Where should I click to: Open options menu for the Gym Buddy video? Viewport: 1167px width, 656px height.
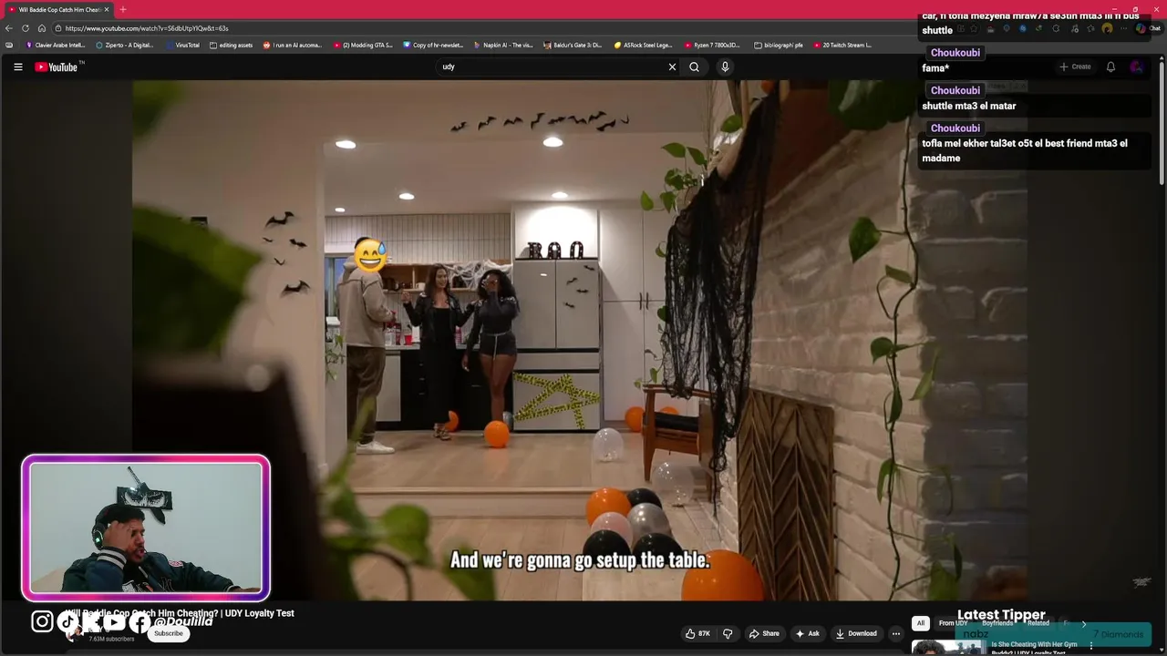[1091, 646]
